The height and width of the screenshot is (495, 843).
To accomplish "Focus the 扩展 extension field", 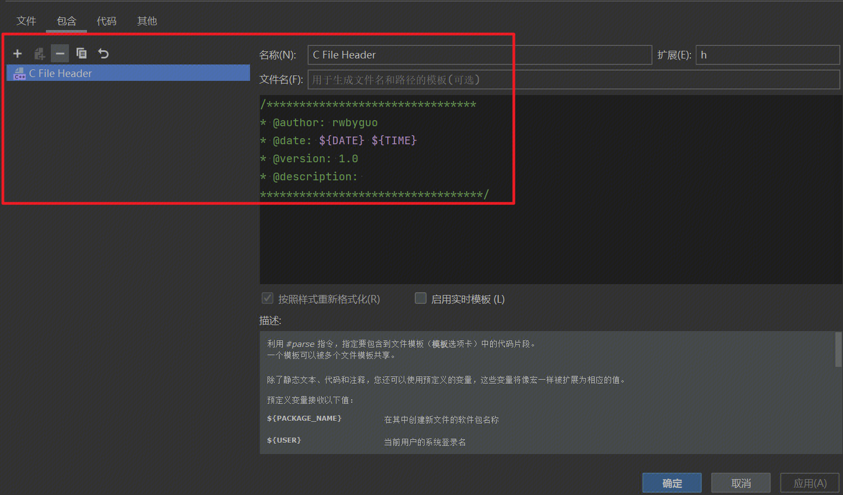I will (x=767, y=55).
